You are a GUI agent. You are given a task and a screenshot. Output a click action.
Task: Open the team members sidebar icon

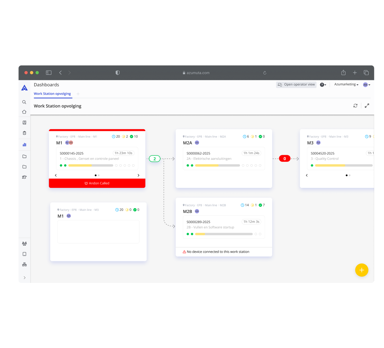click(24, 243)
